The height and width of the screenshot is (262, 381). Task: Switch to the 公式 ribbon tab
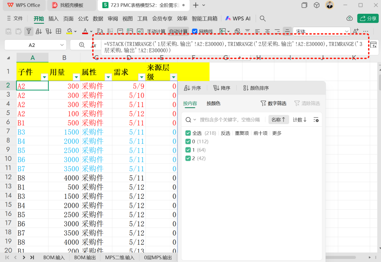[x=83, y=19]
